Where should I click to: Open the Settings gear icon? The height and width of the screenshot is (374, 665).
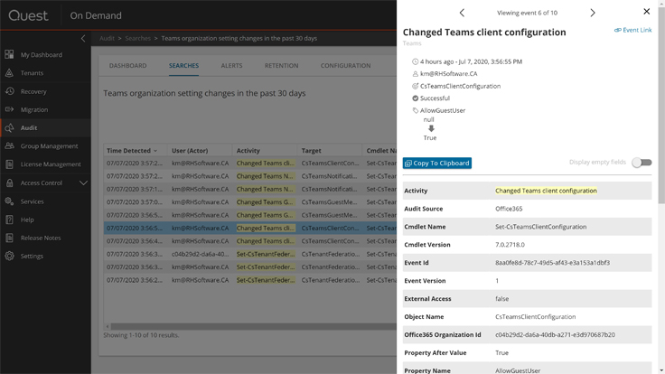point(9,257)
